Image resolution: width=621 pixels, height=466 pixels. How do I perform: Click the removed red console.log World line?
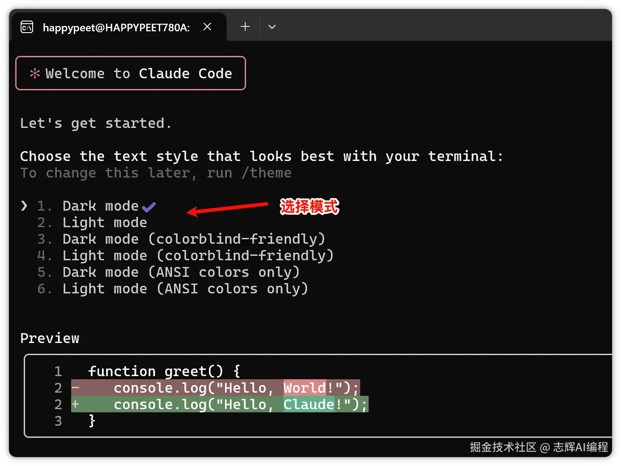215,388
